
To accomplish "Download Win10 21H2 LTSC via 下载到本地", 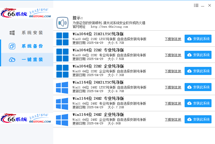I will [173, 39].
